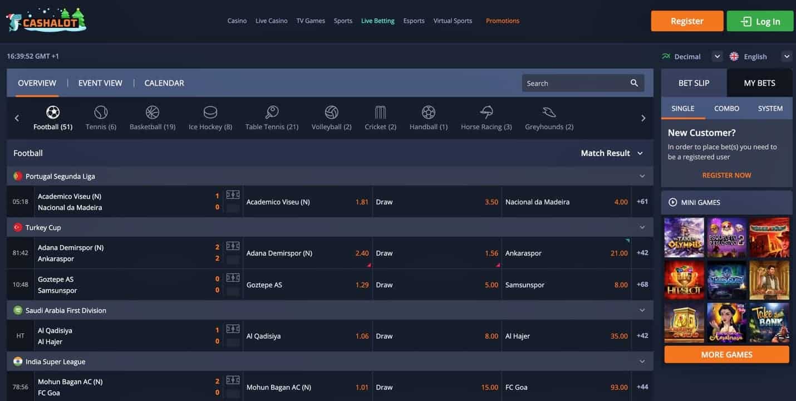
Task: Select the Ice Hockey sport icon
Action: coord(210,113)
